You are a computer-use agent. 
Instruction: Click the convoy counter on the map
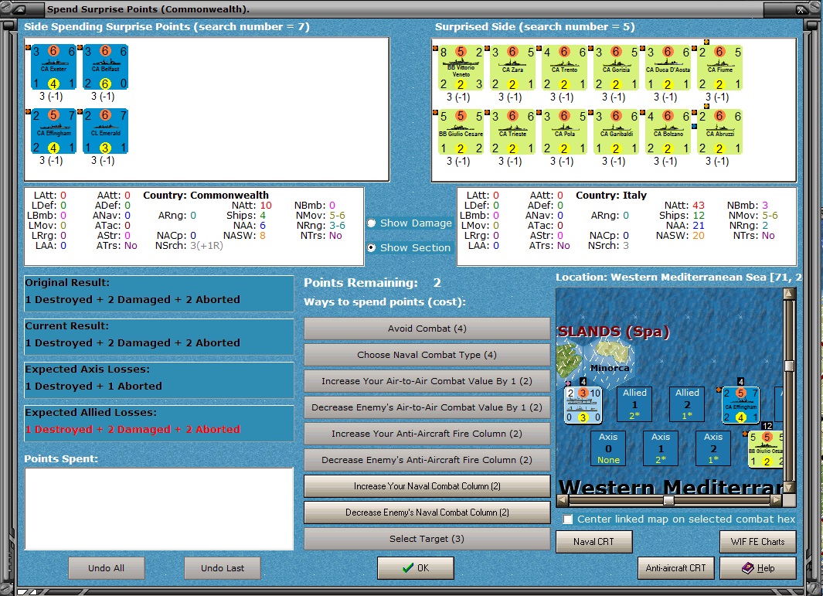coord(583,405)
